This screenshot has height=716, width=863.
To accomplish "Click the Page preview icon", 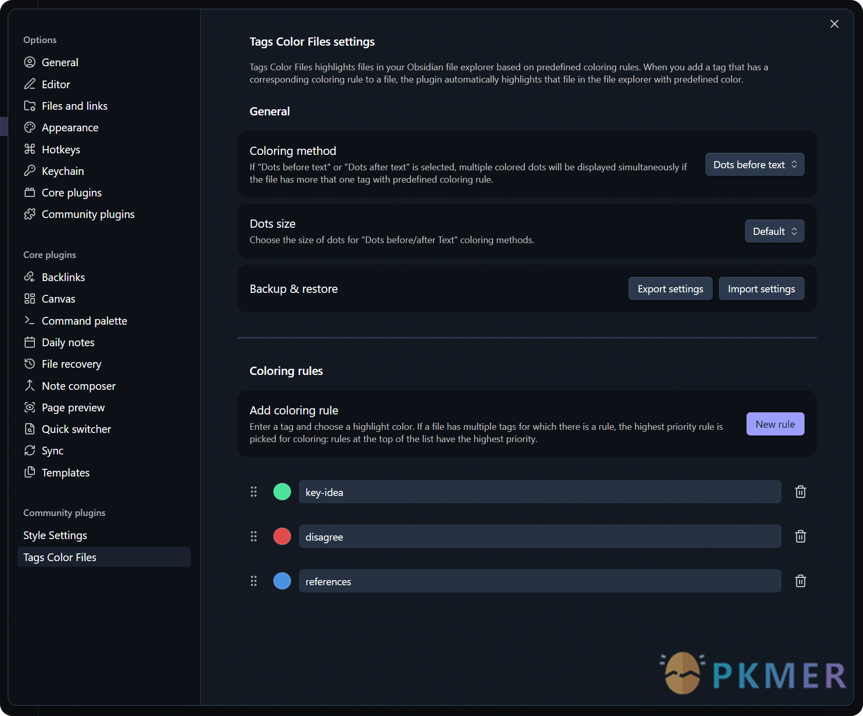I will tap(30, 407).
